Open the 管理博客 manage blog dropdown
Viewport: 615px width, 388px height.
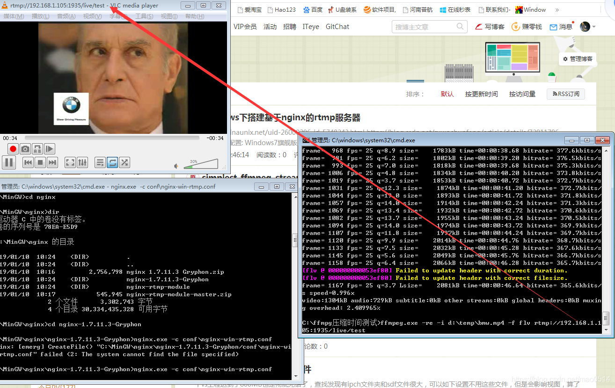(x=578, y=59)
